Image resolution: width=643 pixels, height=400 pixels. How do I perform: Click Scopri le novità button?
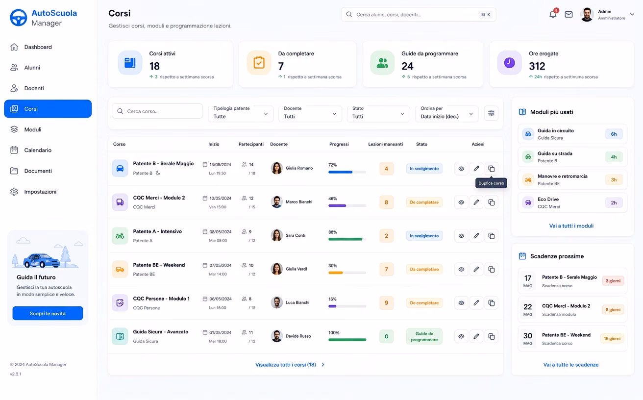click(48, 313)
